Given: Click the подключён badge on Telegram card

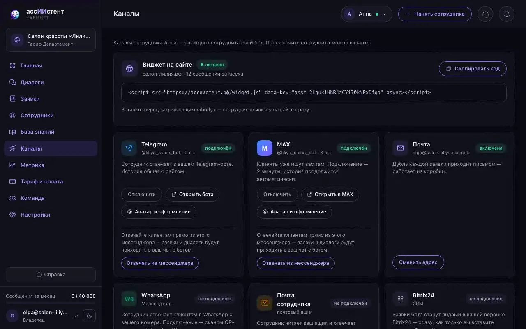Looking at the screenshot, I should point(218,148).
